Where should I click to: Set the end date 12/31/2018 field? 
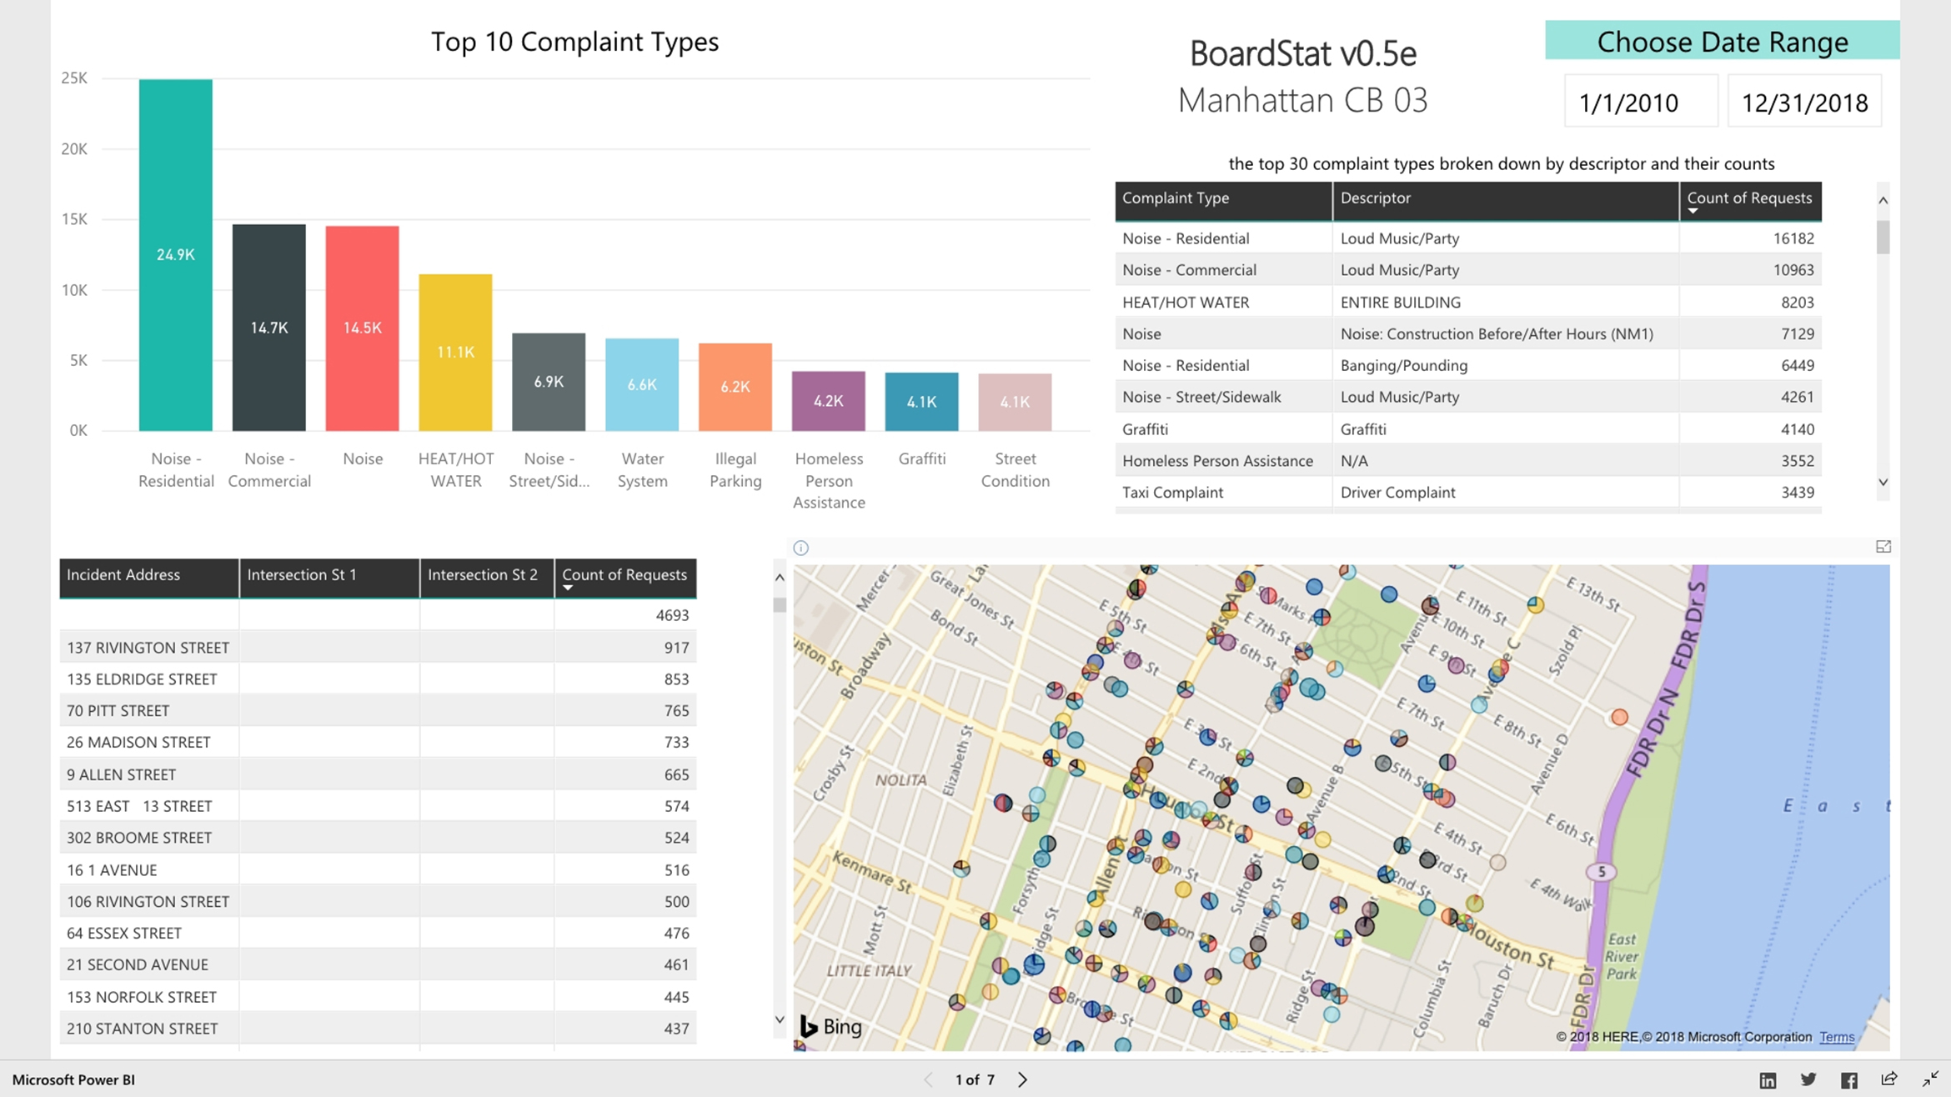pos(1804,102)
